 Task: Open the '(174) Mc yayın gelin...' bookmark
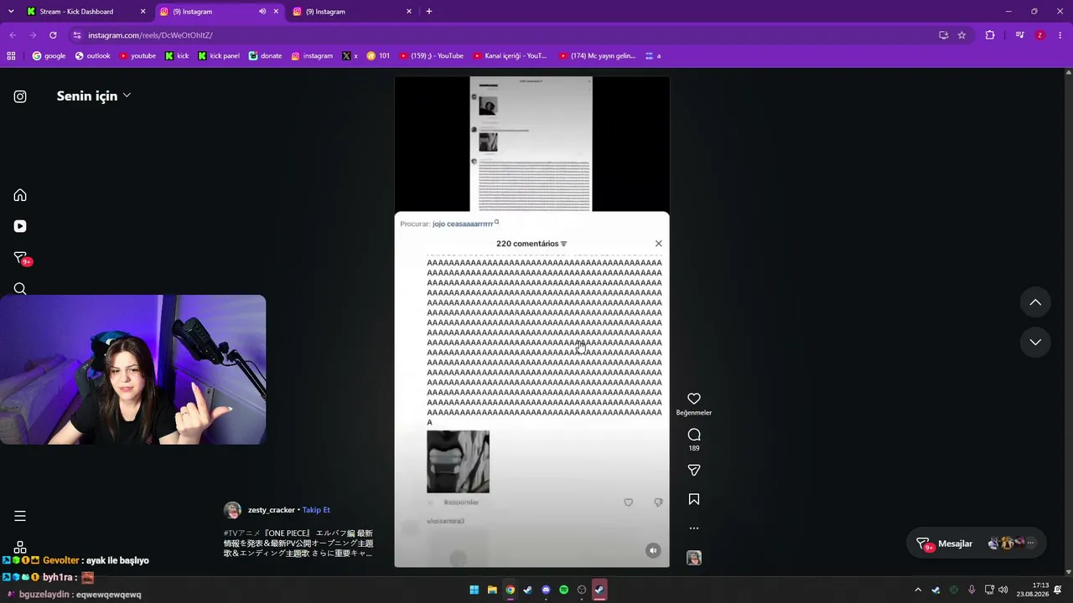coord(598,56)
